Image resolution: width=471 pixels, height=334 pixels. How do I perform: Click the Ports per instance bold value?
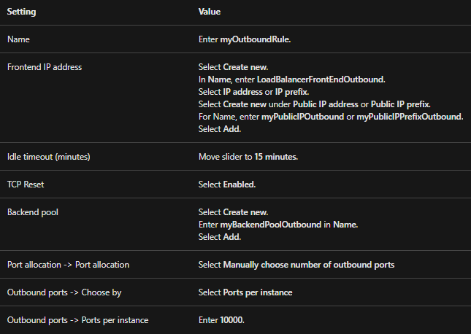(258, 292)
